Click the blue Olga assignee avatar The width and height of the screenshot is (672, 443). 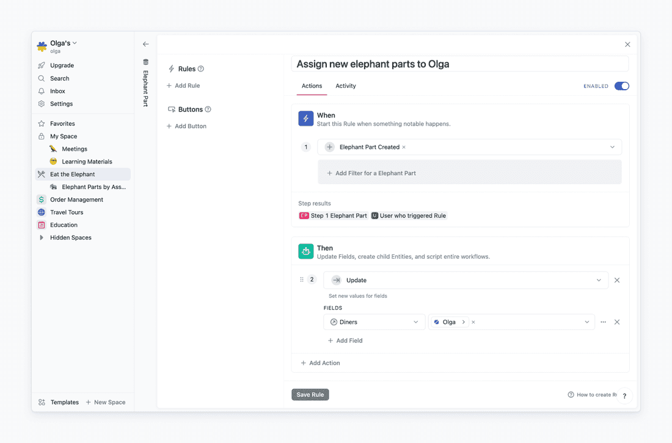point(436,322)
